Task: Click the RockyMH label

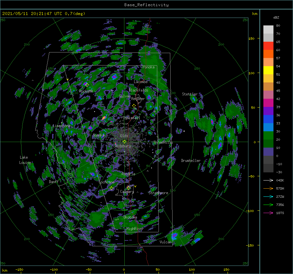Action: tap(86, 91)
